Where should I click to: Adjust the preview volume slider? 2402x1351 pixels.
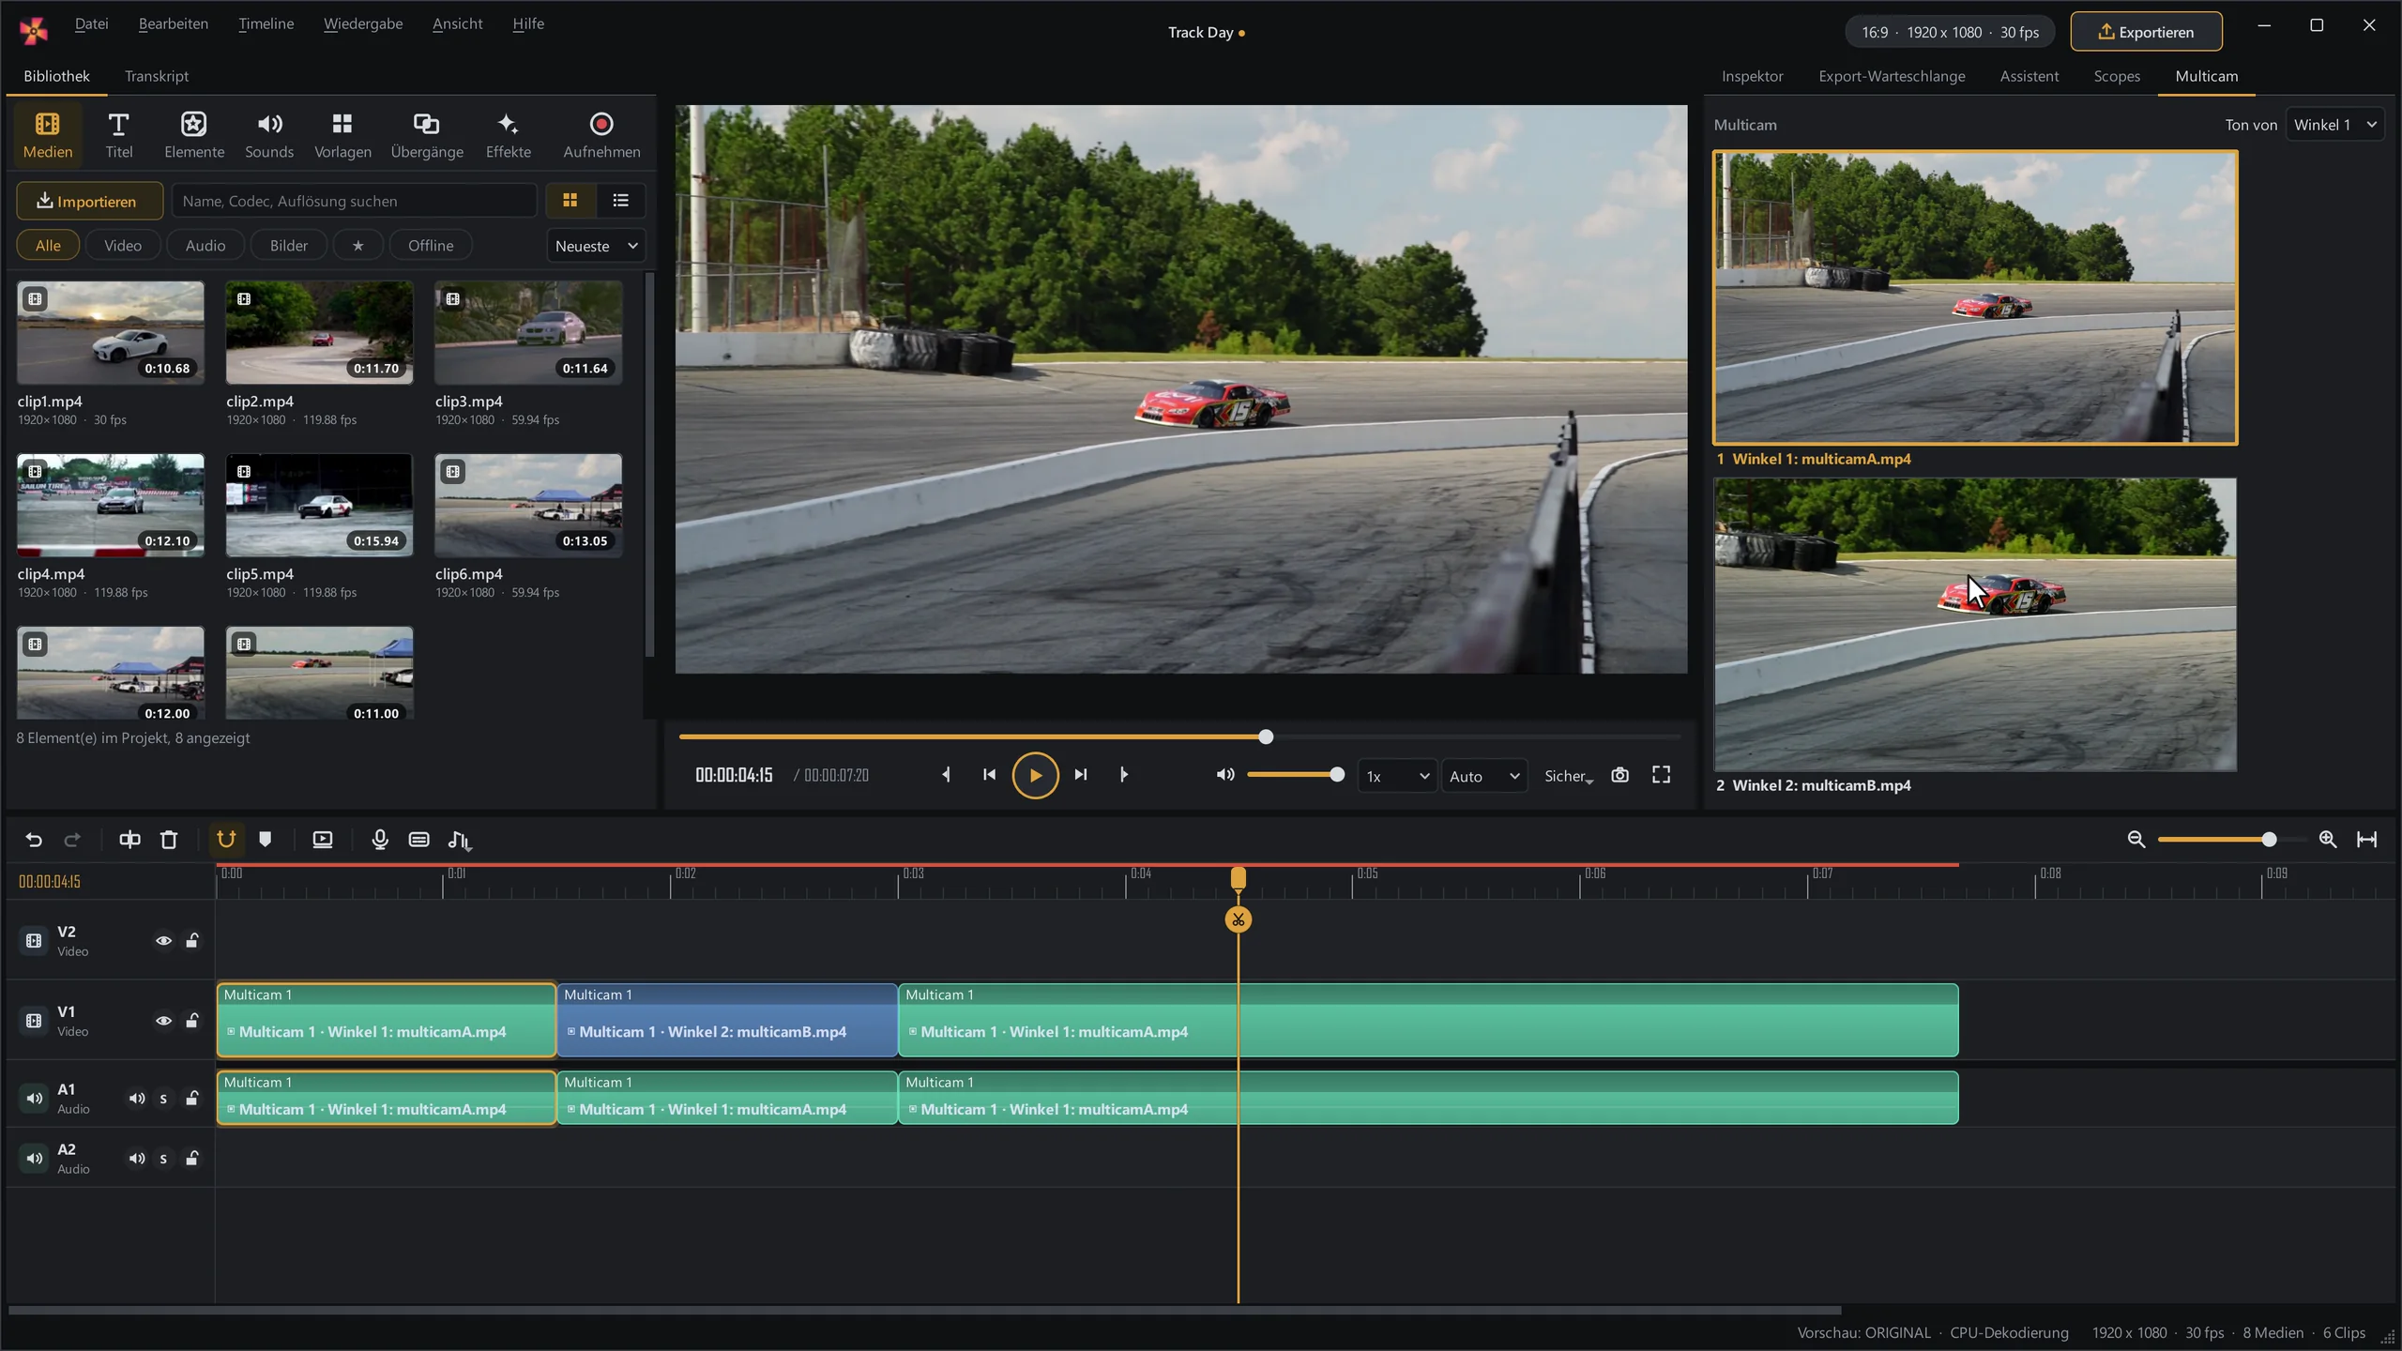tap(1295, 775)
